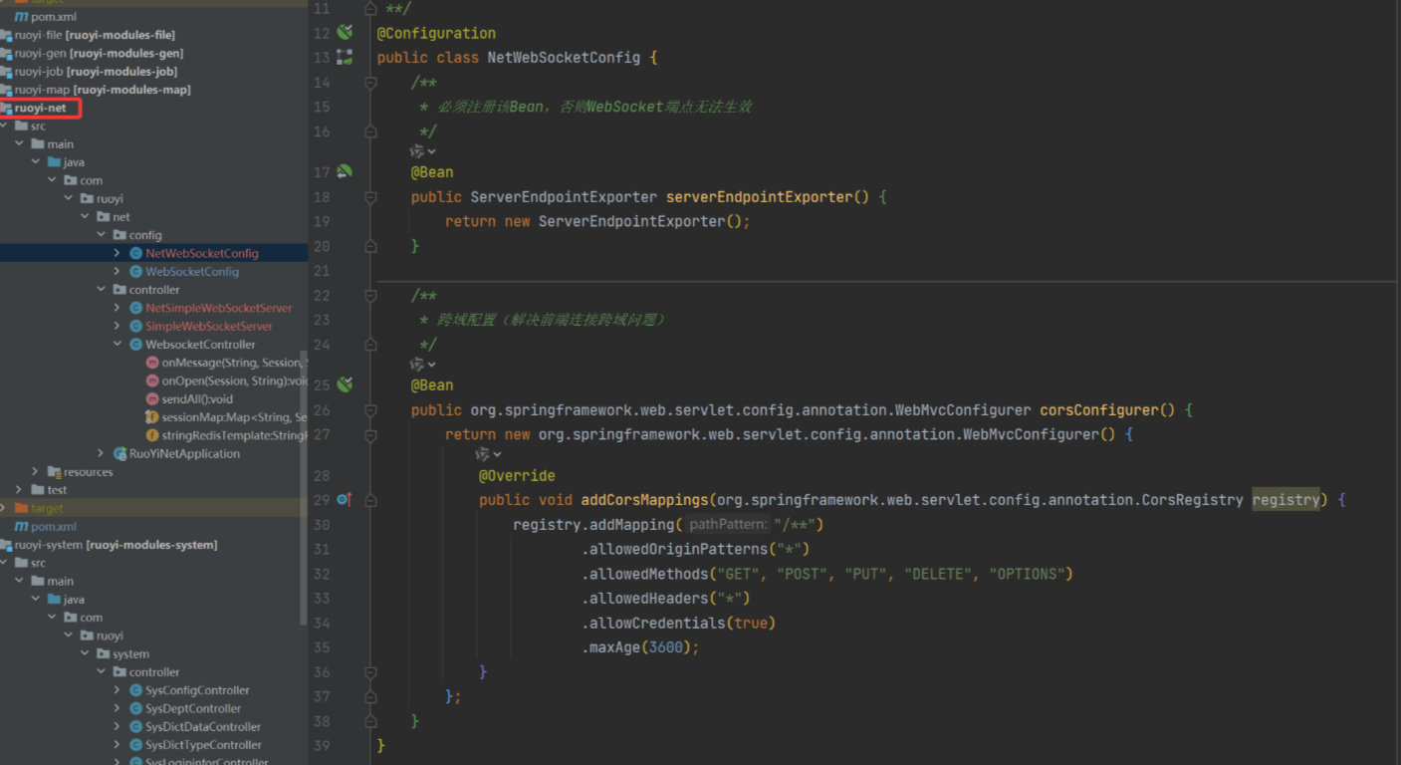This screenshot has height=765, width=1401.
Task: Click the override gutter icon on line 29
Action: point(345,500)
